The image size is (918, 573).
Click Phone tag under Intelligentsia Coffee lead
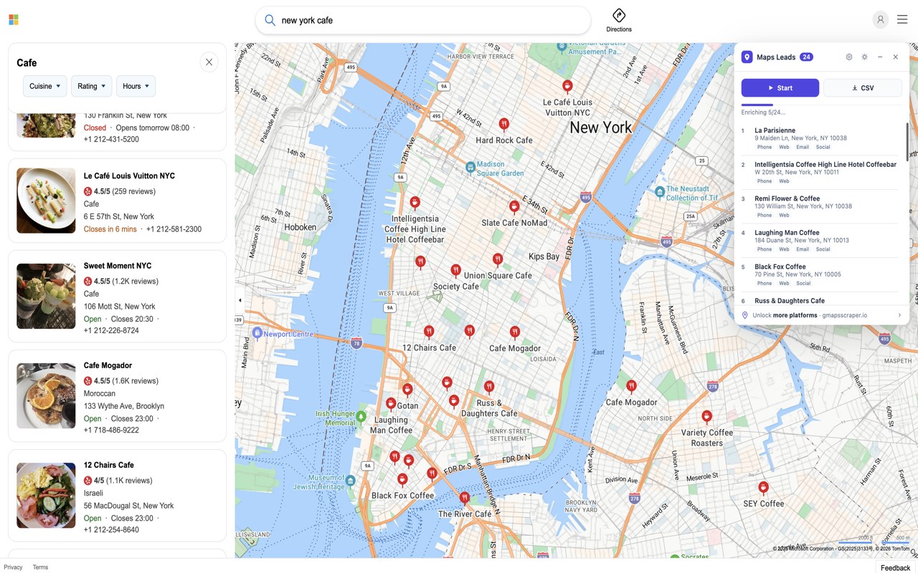click(765, 181)
